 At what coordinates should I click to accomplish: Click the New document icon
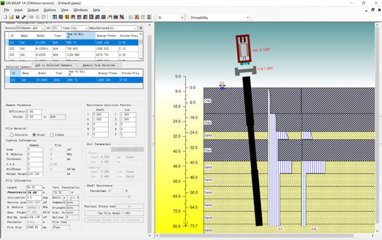(5, 17)
